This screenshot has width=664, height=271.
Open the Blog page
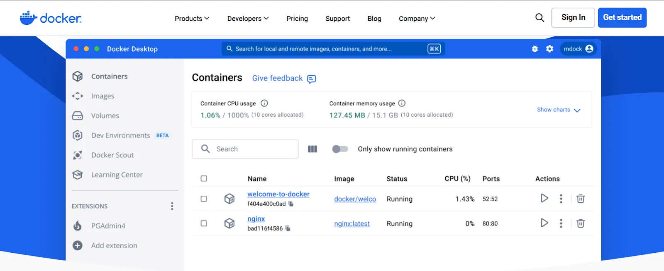point(374,19)
